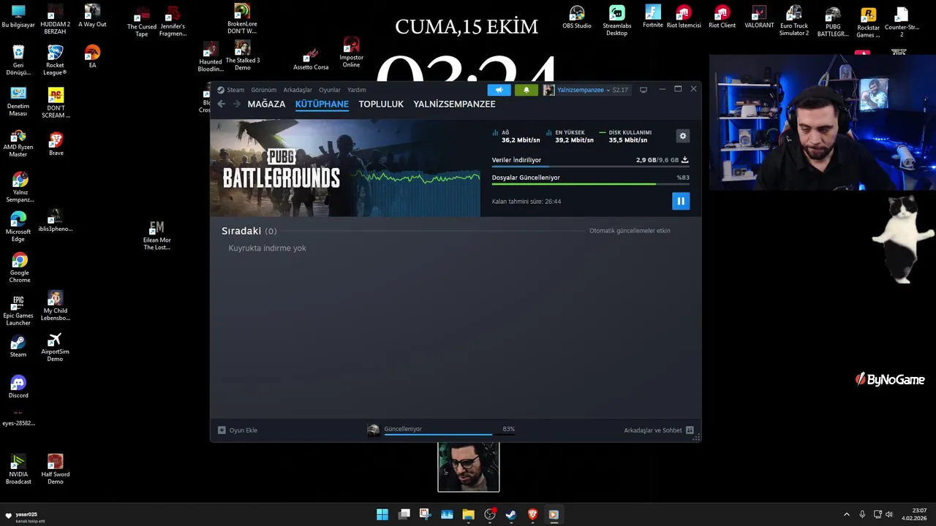
Task: Open OBS Studio desktop icon
Action: (x=577, y=18)
